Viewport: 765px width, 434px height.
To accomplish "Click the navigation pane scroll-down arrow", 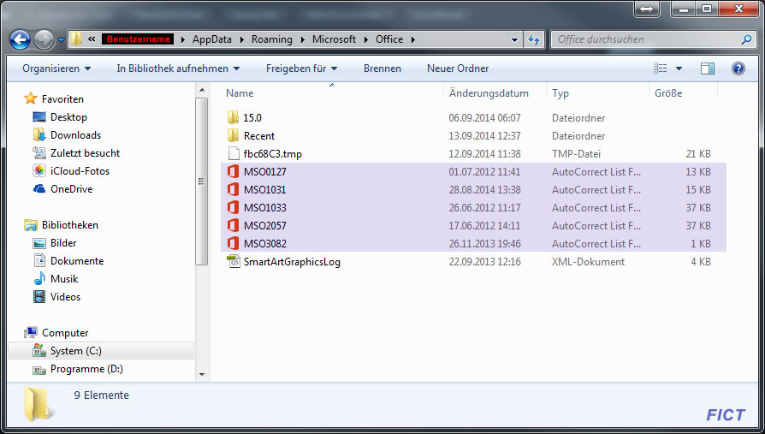I will tap(202, 375).
